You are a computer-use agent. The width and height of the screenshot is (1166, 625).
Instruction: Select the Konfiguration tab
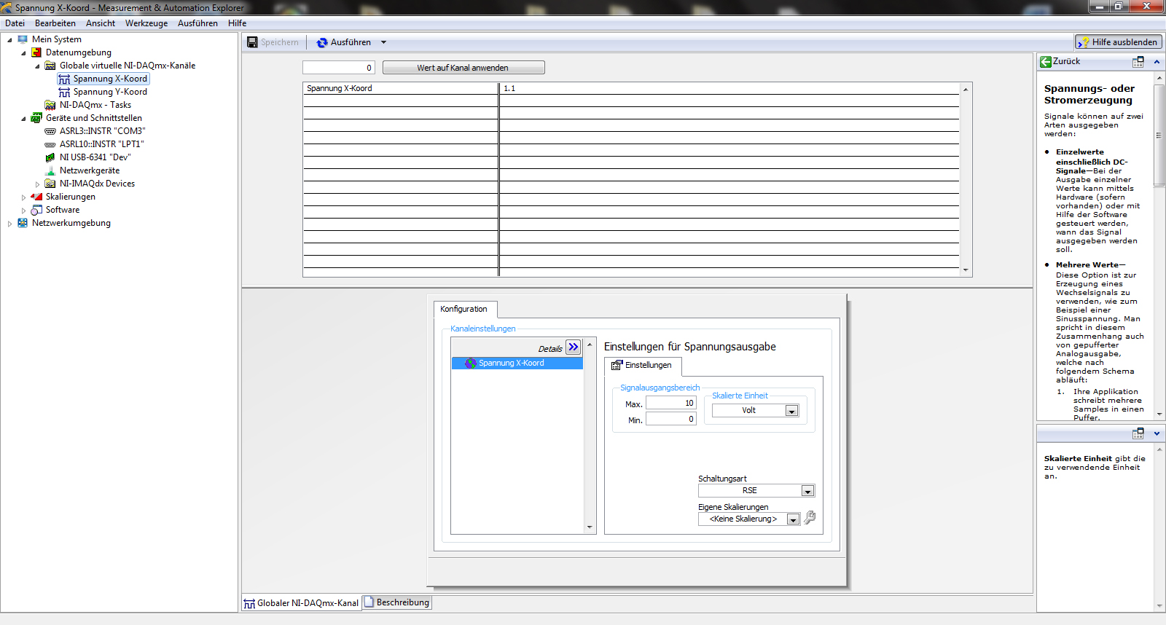tap(464, 309)
